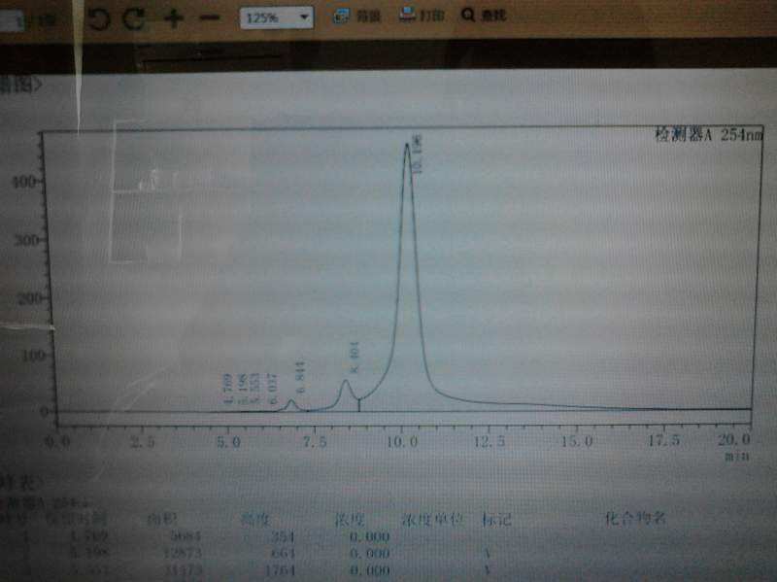Click the picture icon right of the zoom box
Image resolution: width=777 pixels, height=582 pixels.
(341, 16)
